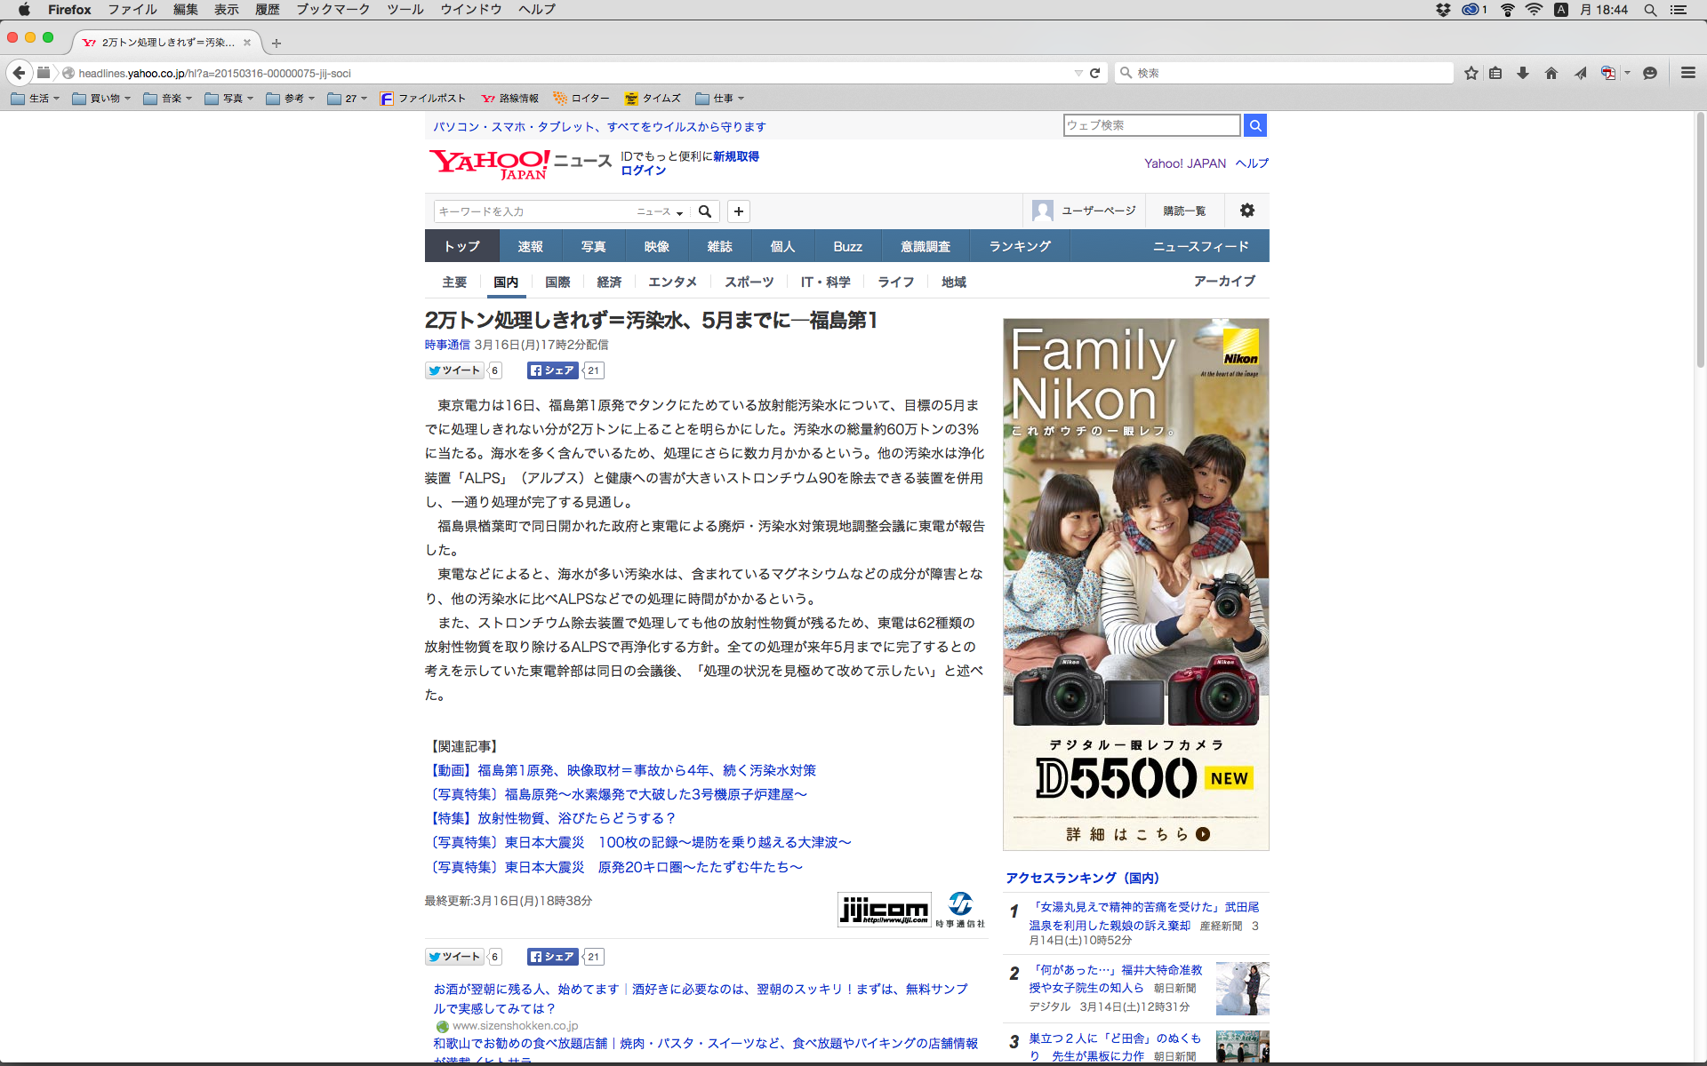Open the URL history dropdown arrow

[1078, 73]
